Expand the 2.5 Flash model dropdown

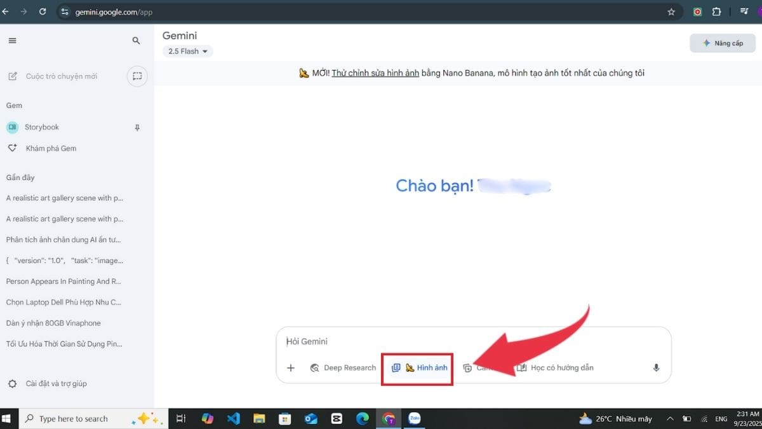(x=188, y=51)
